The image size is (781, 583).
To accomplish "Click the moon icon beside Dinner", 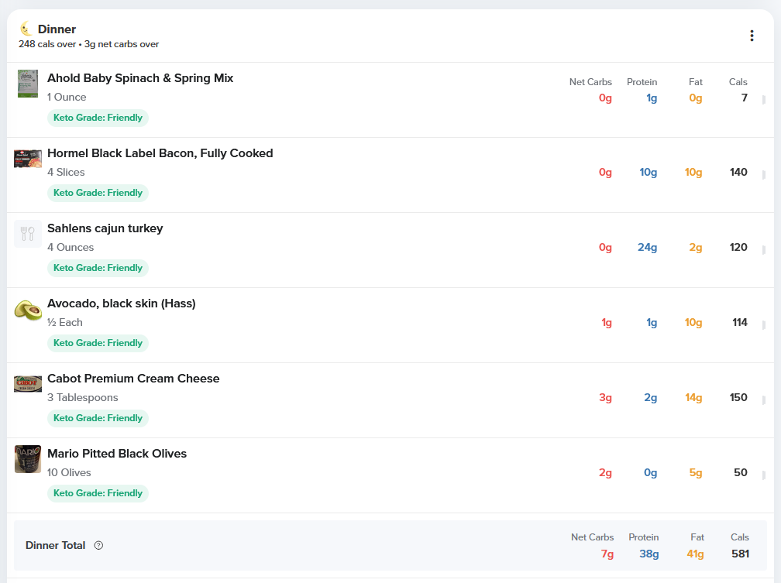I will 26,29.
